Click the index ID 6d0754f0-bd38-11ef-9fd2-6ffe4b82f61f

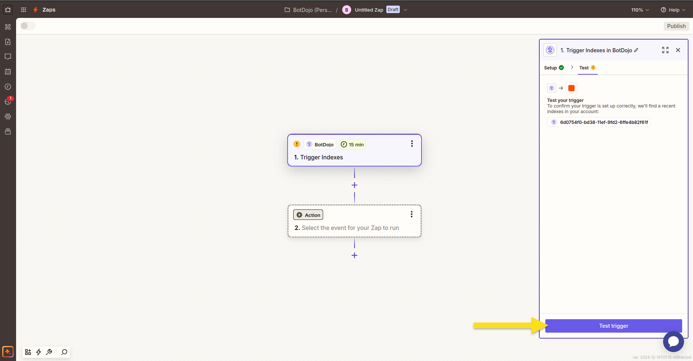[x=599, y=122]
